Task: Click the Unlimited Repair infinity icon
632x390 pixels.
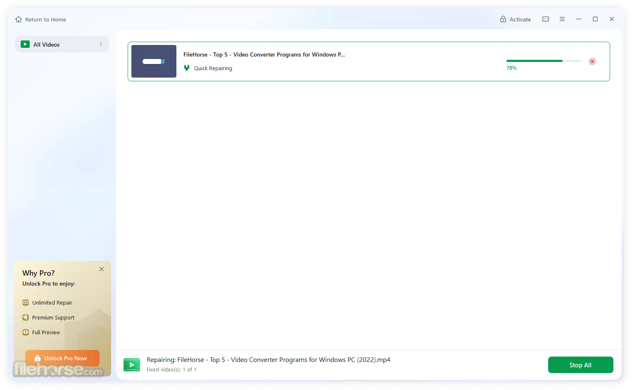Action: (x=26, y=303)
